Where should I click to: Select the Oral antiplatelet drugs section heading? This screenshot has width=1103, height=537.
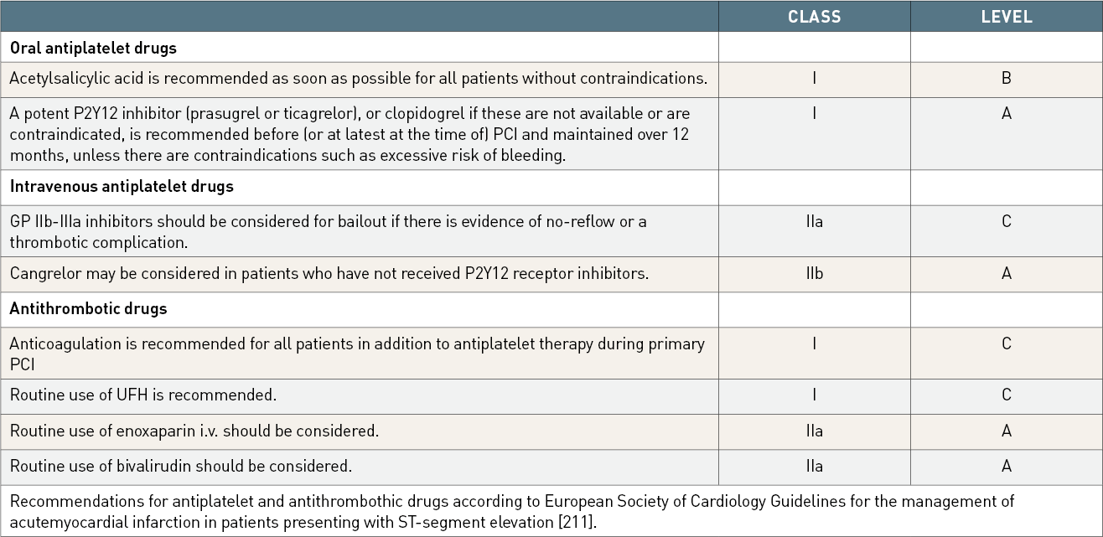(93, 48)
